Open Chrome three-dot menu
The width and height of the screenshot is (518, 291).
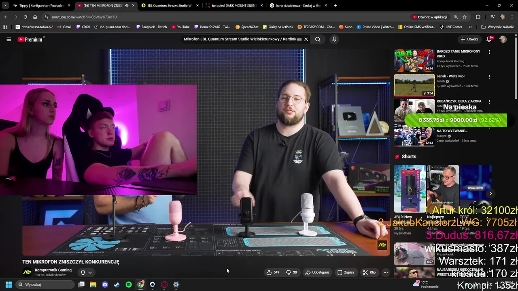(x=512, y=17)
